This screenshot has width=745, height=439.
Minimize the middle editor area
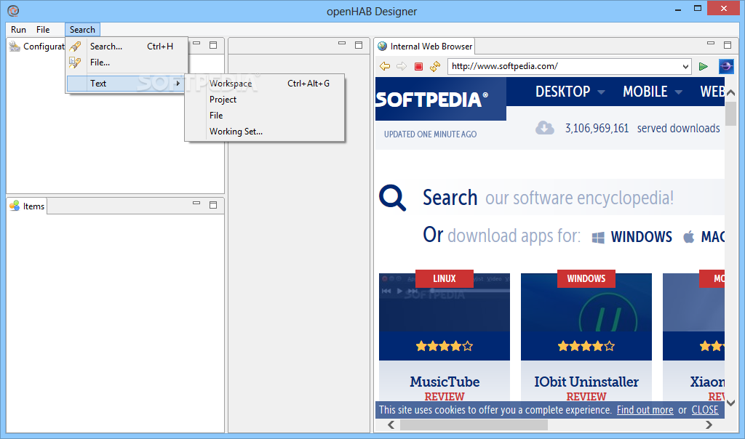(342, 44)
